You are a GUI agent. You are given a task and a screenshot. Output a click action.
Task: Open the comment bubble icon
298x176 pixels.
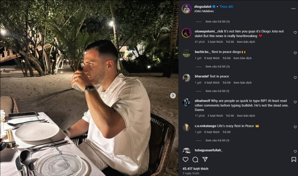coord(195,159)
